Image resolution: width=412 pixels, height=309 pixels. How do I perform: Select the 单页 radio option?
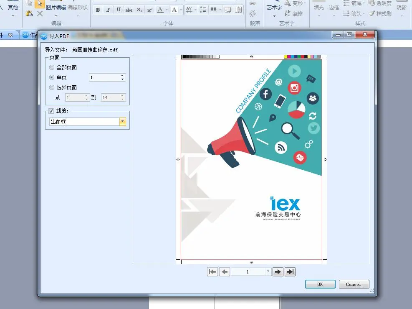[x=52, y=77]
